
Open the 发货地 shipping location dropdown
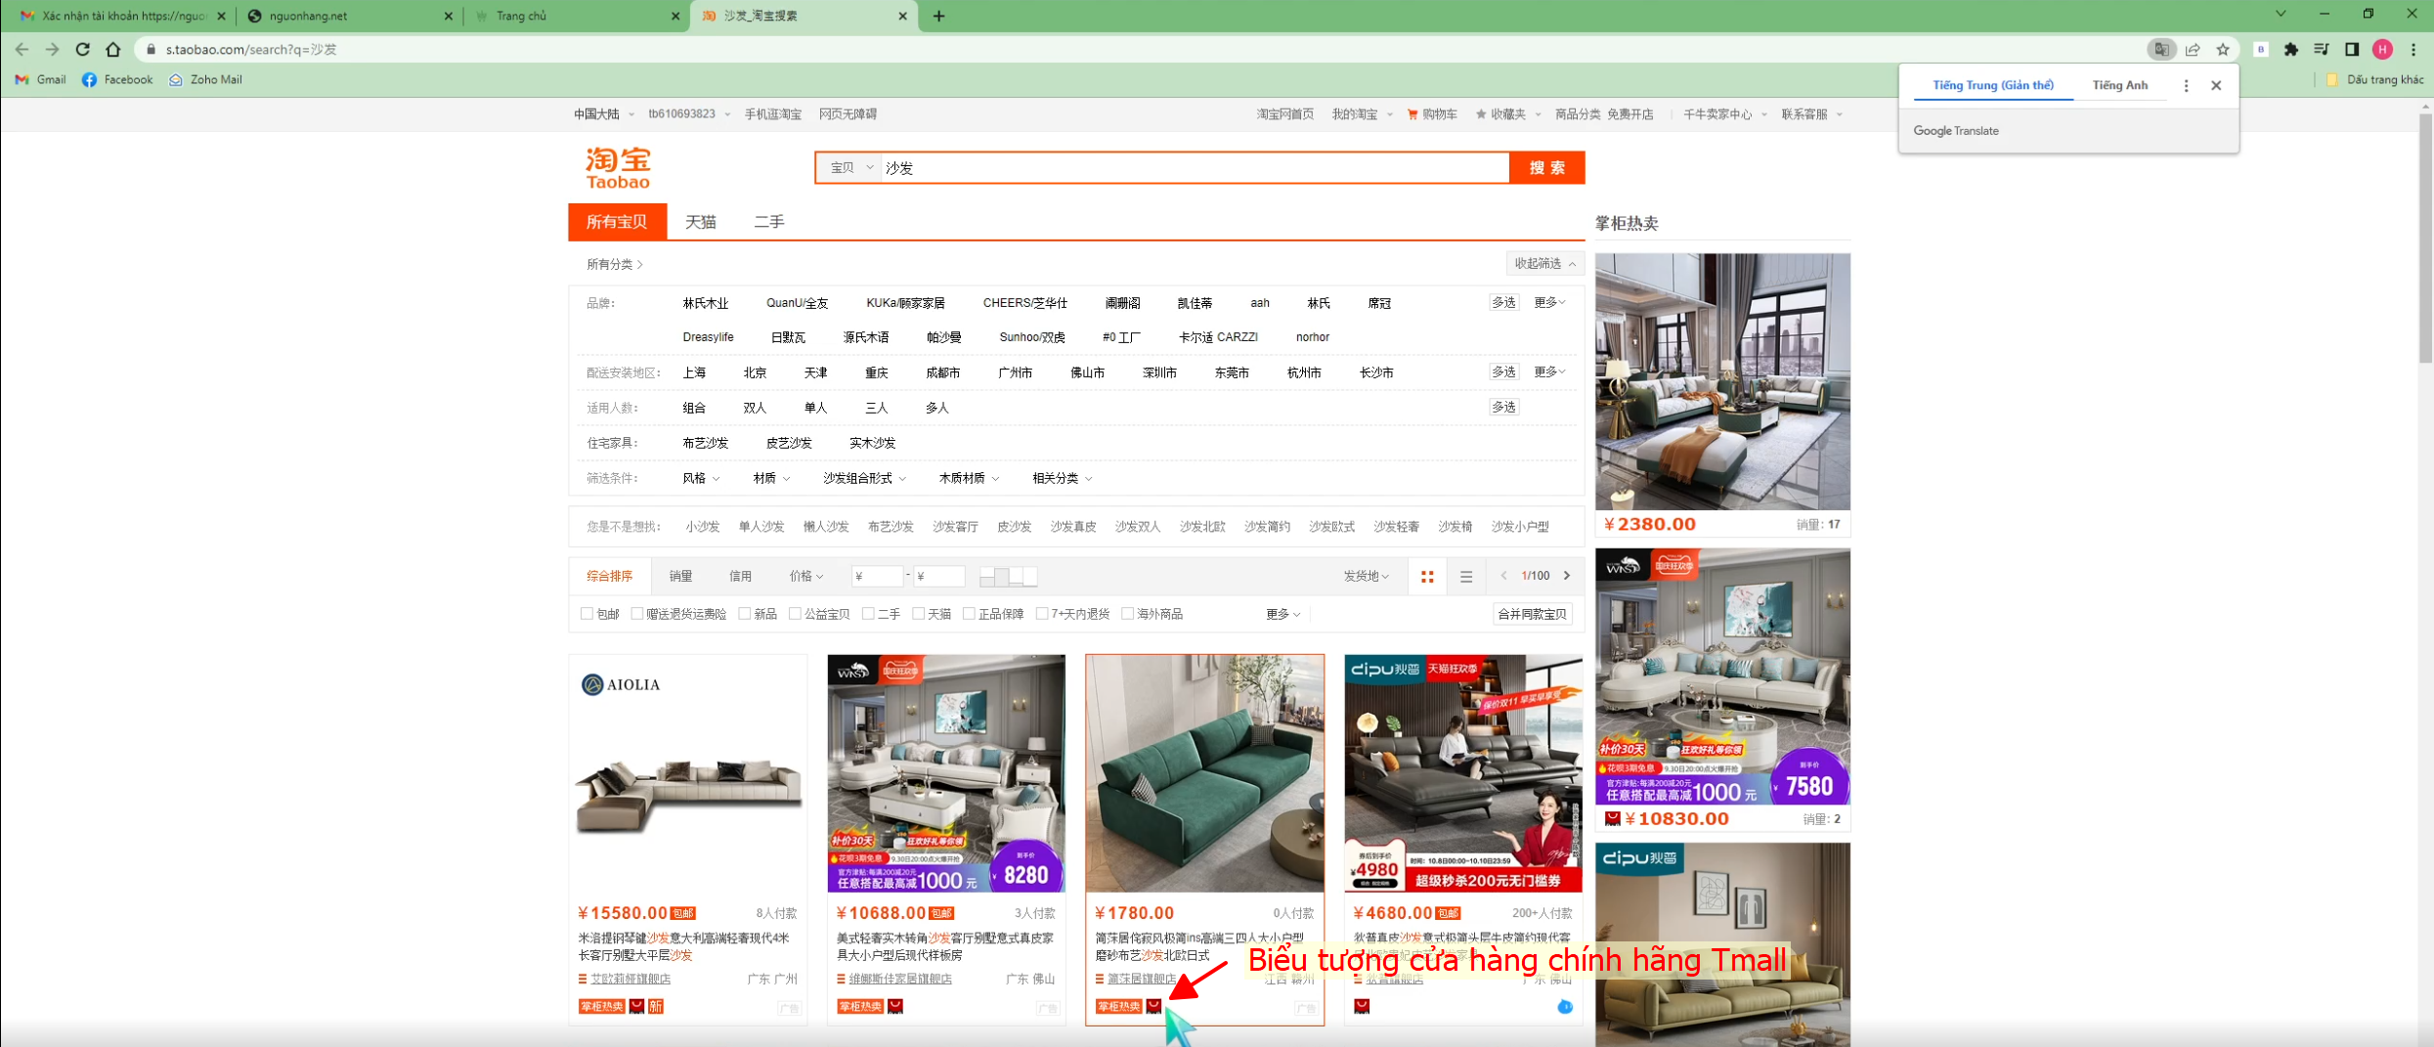(1366, 577)
